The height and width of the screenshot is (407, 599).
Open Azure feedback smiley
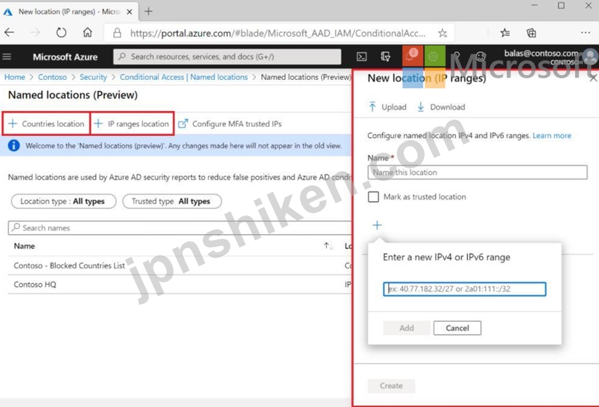(x=481, y=57)
